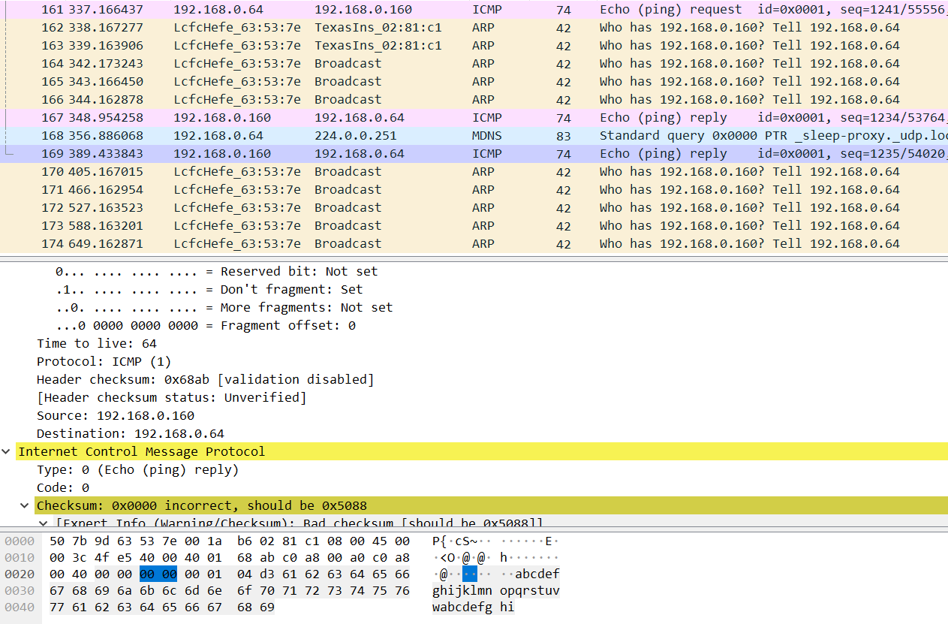Select packet 170 at time 405.167015
The width and height of the screenshot is (948, 624).
(474, 171)
